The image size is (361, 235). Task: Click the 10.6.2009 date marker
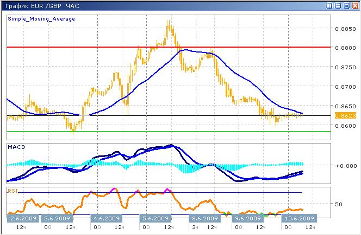[297, 218]
